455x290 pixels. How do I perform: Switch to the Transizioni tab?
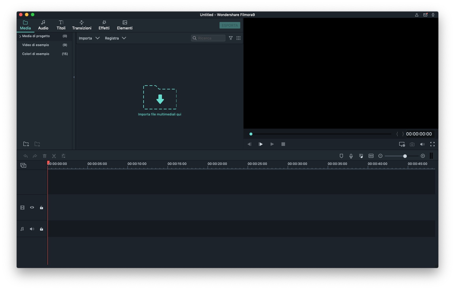(x=82, y=25)
